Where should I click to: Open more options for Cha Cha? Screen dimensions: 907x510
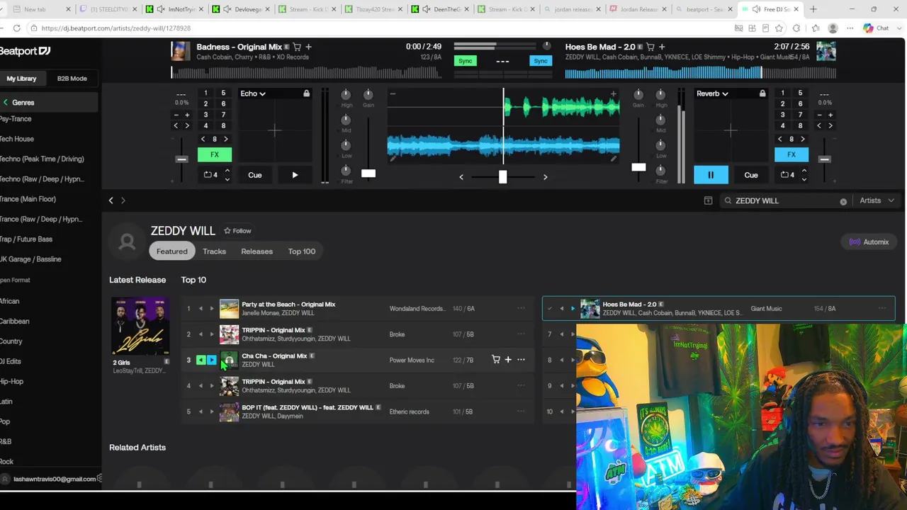(x=521, y=360)
